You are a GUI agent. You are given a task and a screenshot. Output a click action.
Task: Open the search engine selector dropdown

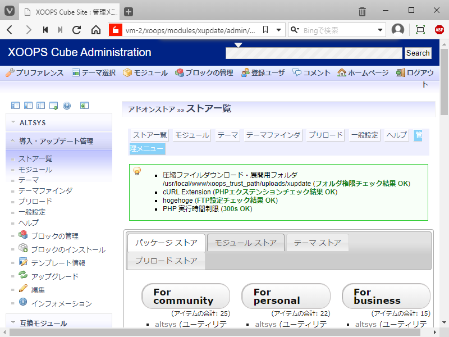click(x=295, y=30)
